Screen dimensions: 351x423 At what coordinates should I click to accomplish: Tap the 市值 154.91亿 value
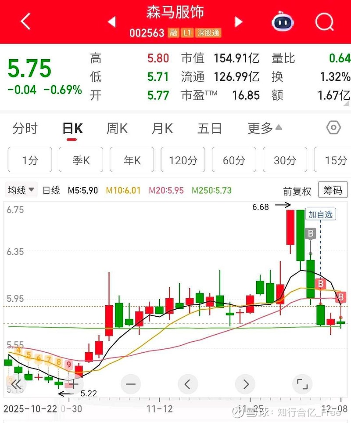[236, 58]
